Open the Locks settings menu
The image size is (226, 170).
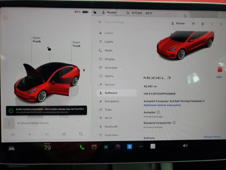point(106,33)
